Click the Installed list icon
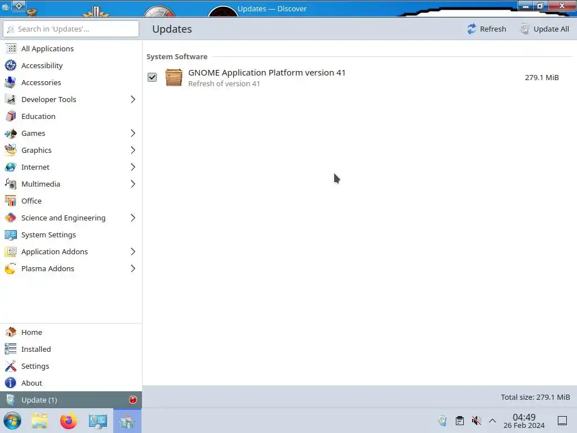 click(11, 349)
